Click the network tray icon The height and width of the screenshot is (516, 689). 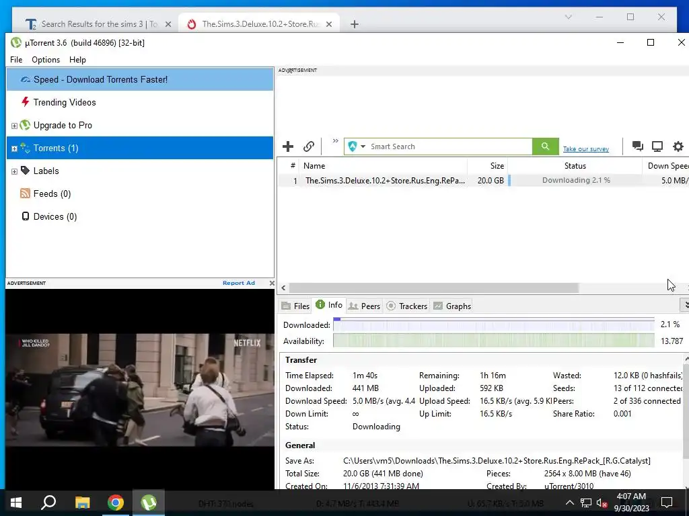click(586, 503)
